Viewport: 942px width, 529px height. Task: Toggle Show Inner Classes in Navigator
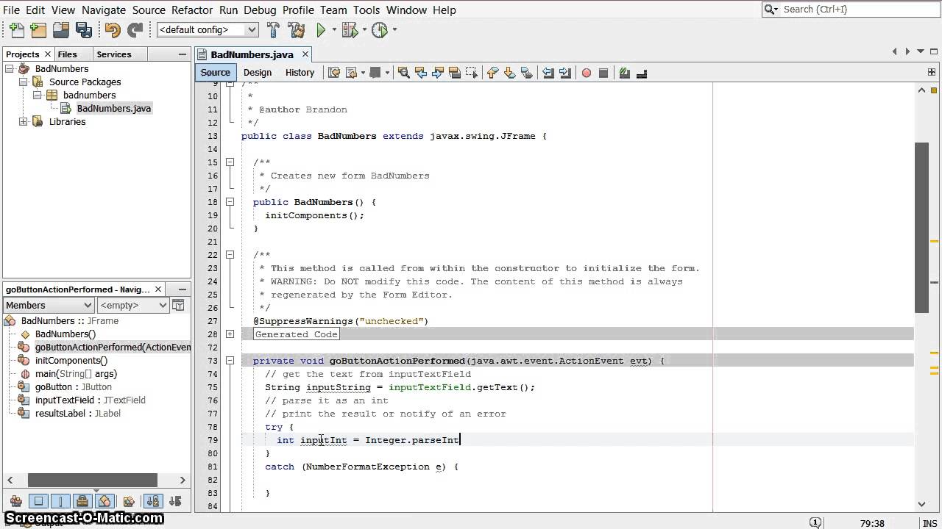tap(105, 501)
